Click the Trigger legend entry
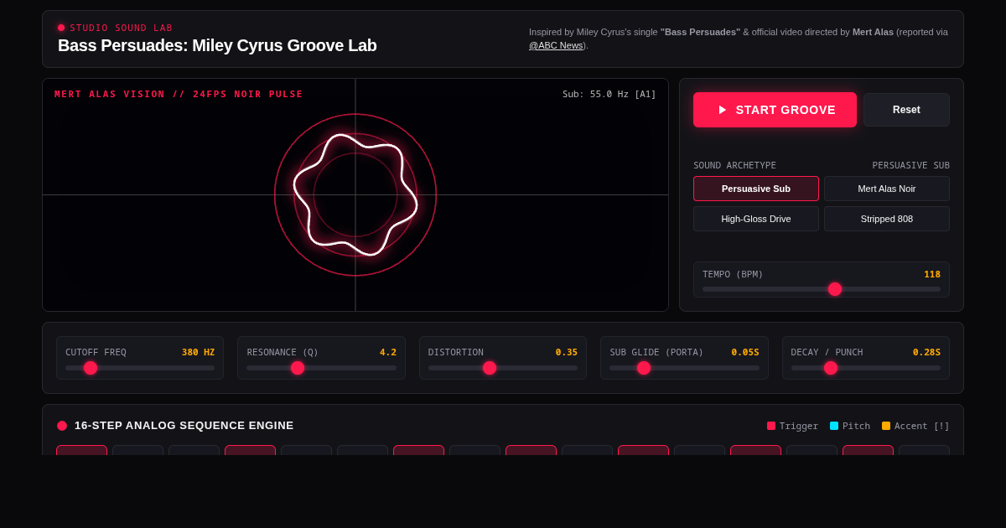The height and width of the screenshot is (528, 1006). coord(792,426)
